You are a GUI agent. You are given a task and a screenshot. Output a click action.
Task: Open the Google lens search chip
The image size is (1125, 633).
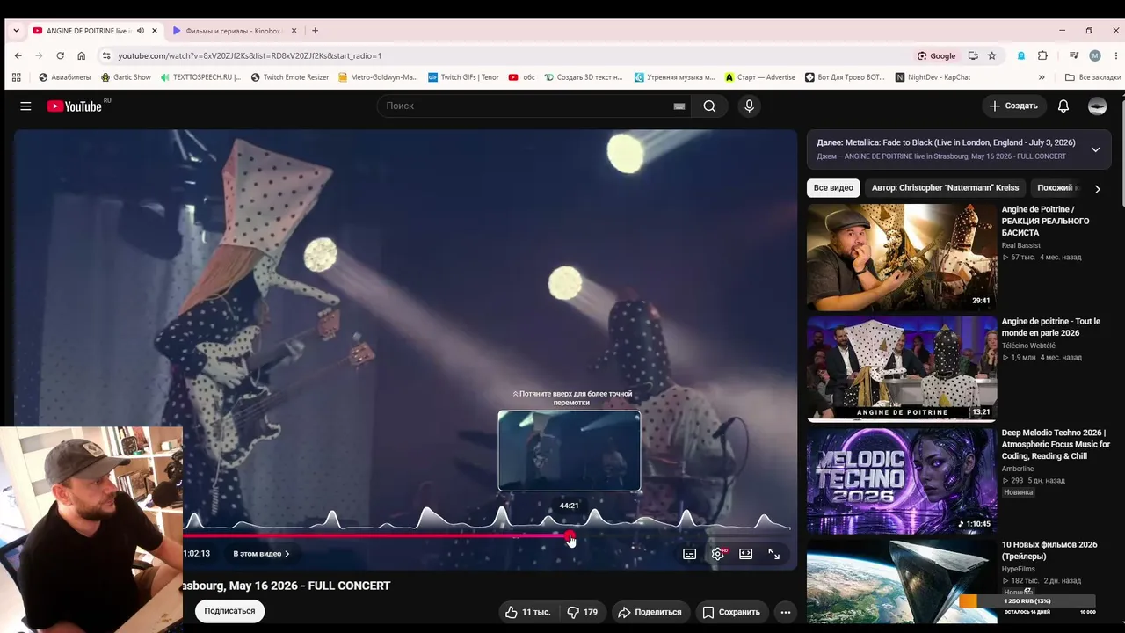click(x=937, y=55)
